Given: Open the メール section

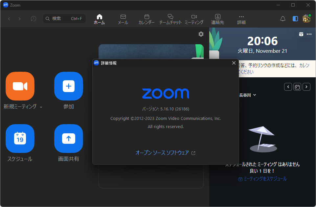Looking at the screenshot, I should [123, 19].
